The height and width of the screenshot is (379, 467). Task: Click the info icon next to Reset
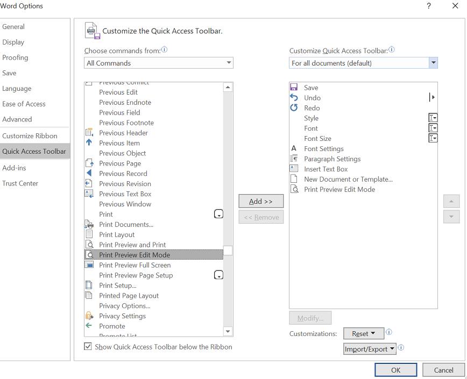click(x=389, y=332)
